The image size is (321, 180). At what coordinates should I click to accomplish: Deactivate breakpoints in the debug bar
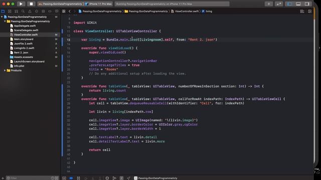71,178
